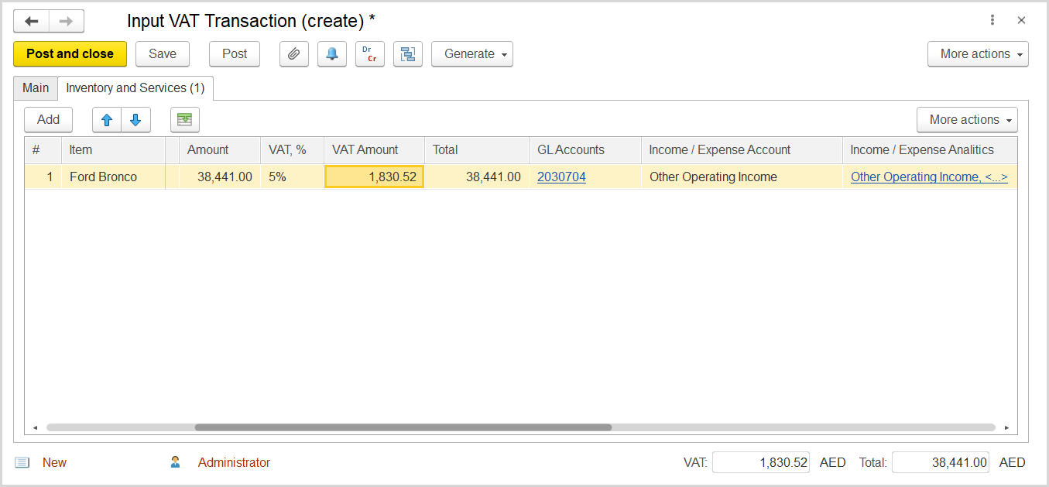Open the paperclip attachments icon
Image resolution: width=1049 pixels, height=487 pixels.
coord(294,54)
